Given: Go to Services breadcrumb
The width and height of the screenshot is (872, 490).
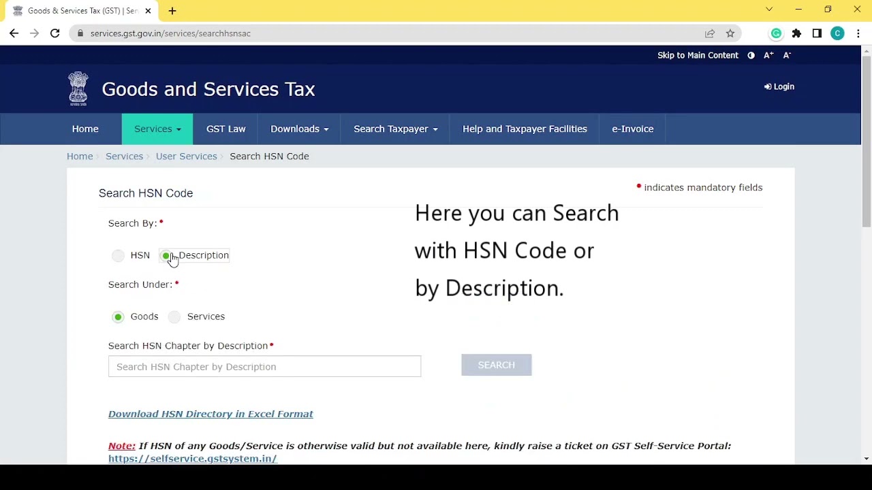Looking at the screenshot, I should pos(124,157).
